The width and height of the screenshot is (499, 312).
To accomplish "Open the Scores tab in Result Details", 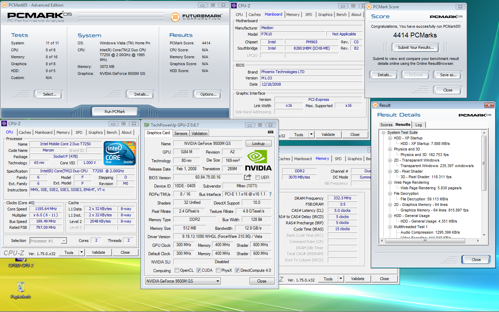I will pos(386,125).
